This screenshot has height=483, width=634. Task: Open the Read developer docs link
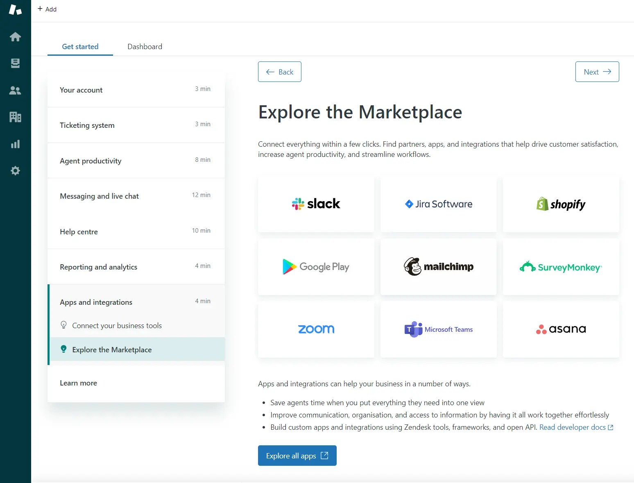573,427
